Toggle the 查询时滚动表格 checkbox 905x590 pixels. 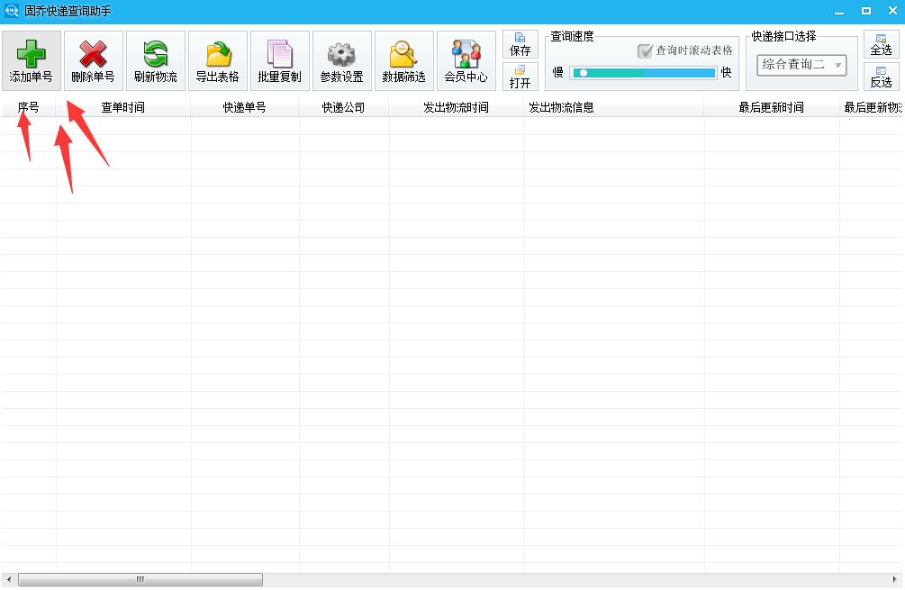647,50
